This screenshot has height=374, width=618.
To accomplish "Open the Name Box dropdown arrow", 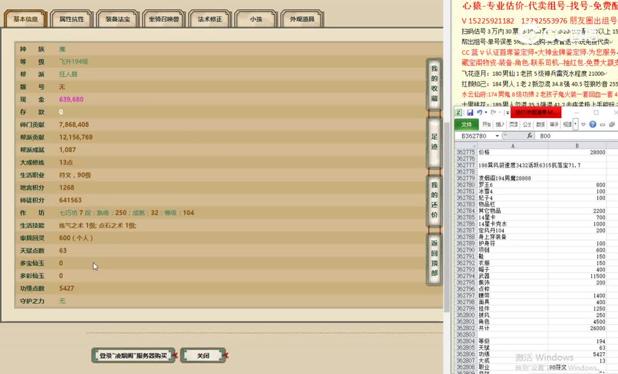I will (x=498, y=135).
